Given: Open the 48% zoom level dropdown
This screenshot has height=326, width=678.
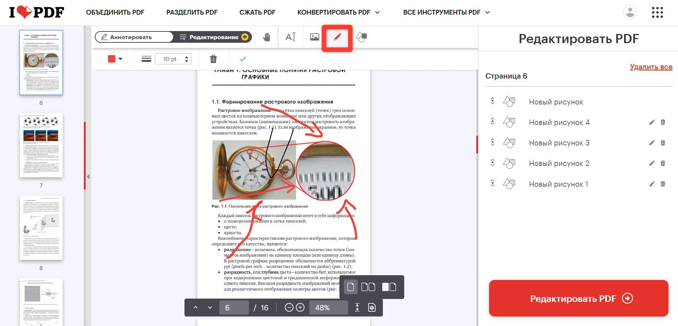Looking at the screenshot, I should (328, 308).
